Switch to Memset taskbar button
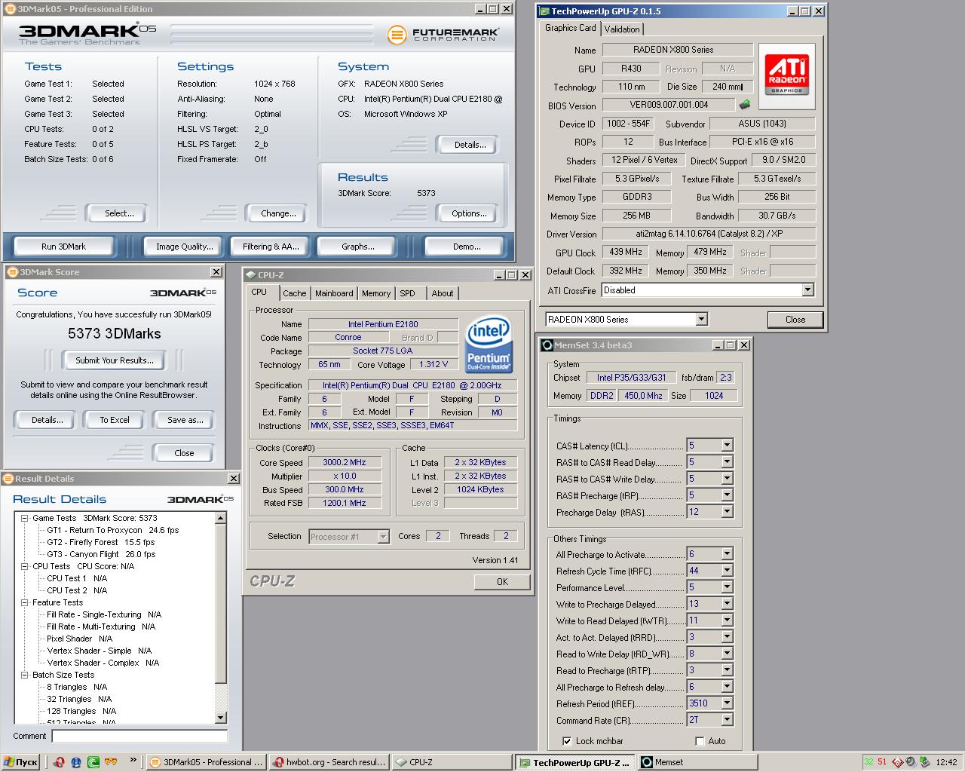This screenshot has height=772, width=965. [x=697, y=762]
